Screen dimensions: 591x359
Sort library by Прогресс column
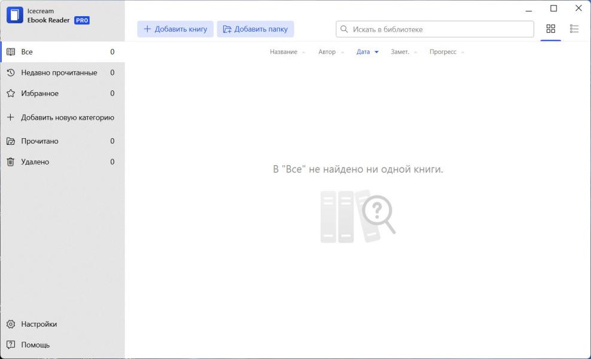coord(443,52)
